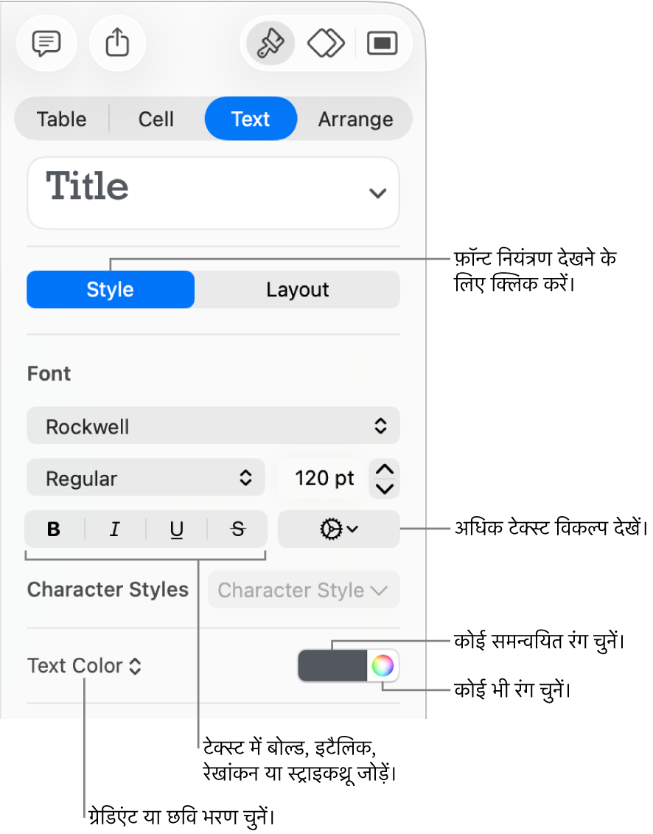Click the Style button
This screenshot has height=834, width=653.
click(111, 290)
